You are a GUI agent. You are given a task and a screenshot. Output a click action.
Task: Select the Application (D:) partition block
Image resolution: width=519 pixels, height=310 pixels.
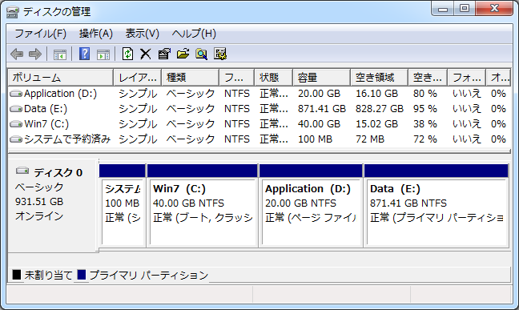[311, 205]
